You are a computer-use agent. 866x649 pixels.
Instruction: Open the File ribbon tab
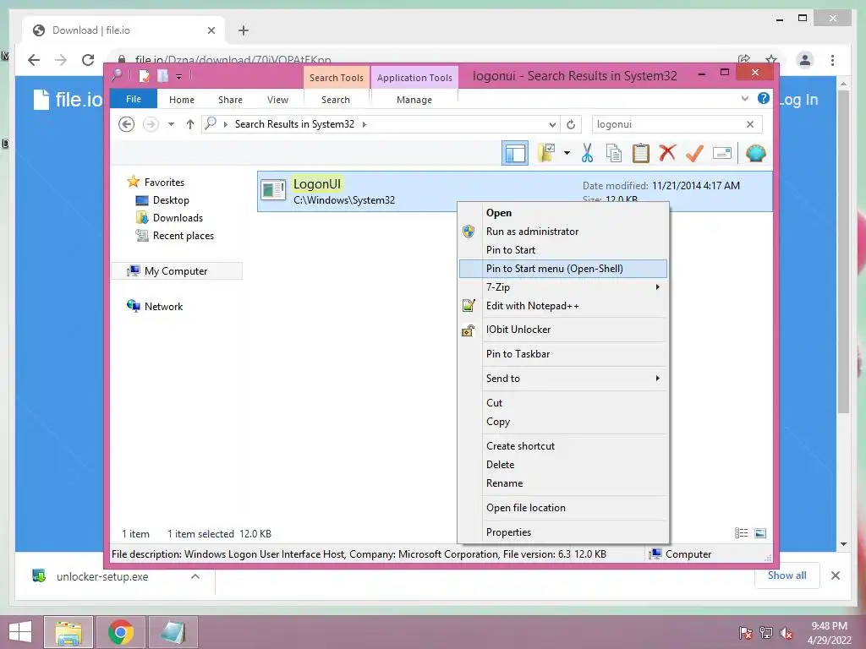pos(134,99)
